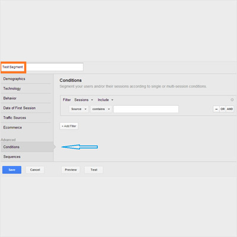Open the Sessions filter scope dropdown
237x237 pixels.
pyautogui.click(x=84, y=100)
